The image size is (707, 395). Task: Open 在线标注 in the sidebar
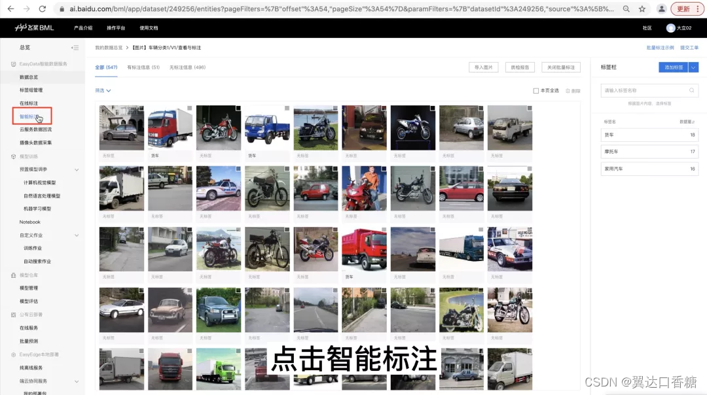pyautogui.click(x=29, y=103)
